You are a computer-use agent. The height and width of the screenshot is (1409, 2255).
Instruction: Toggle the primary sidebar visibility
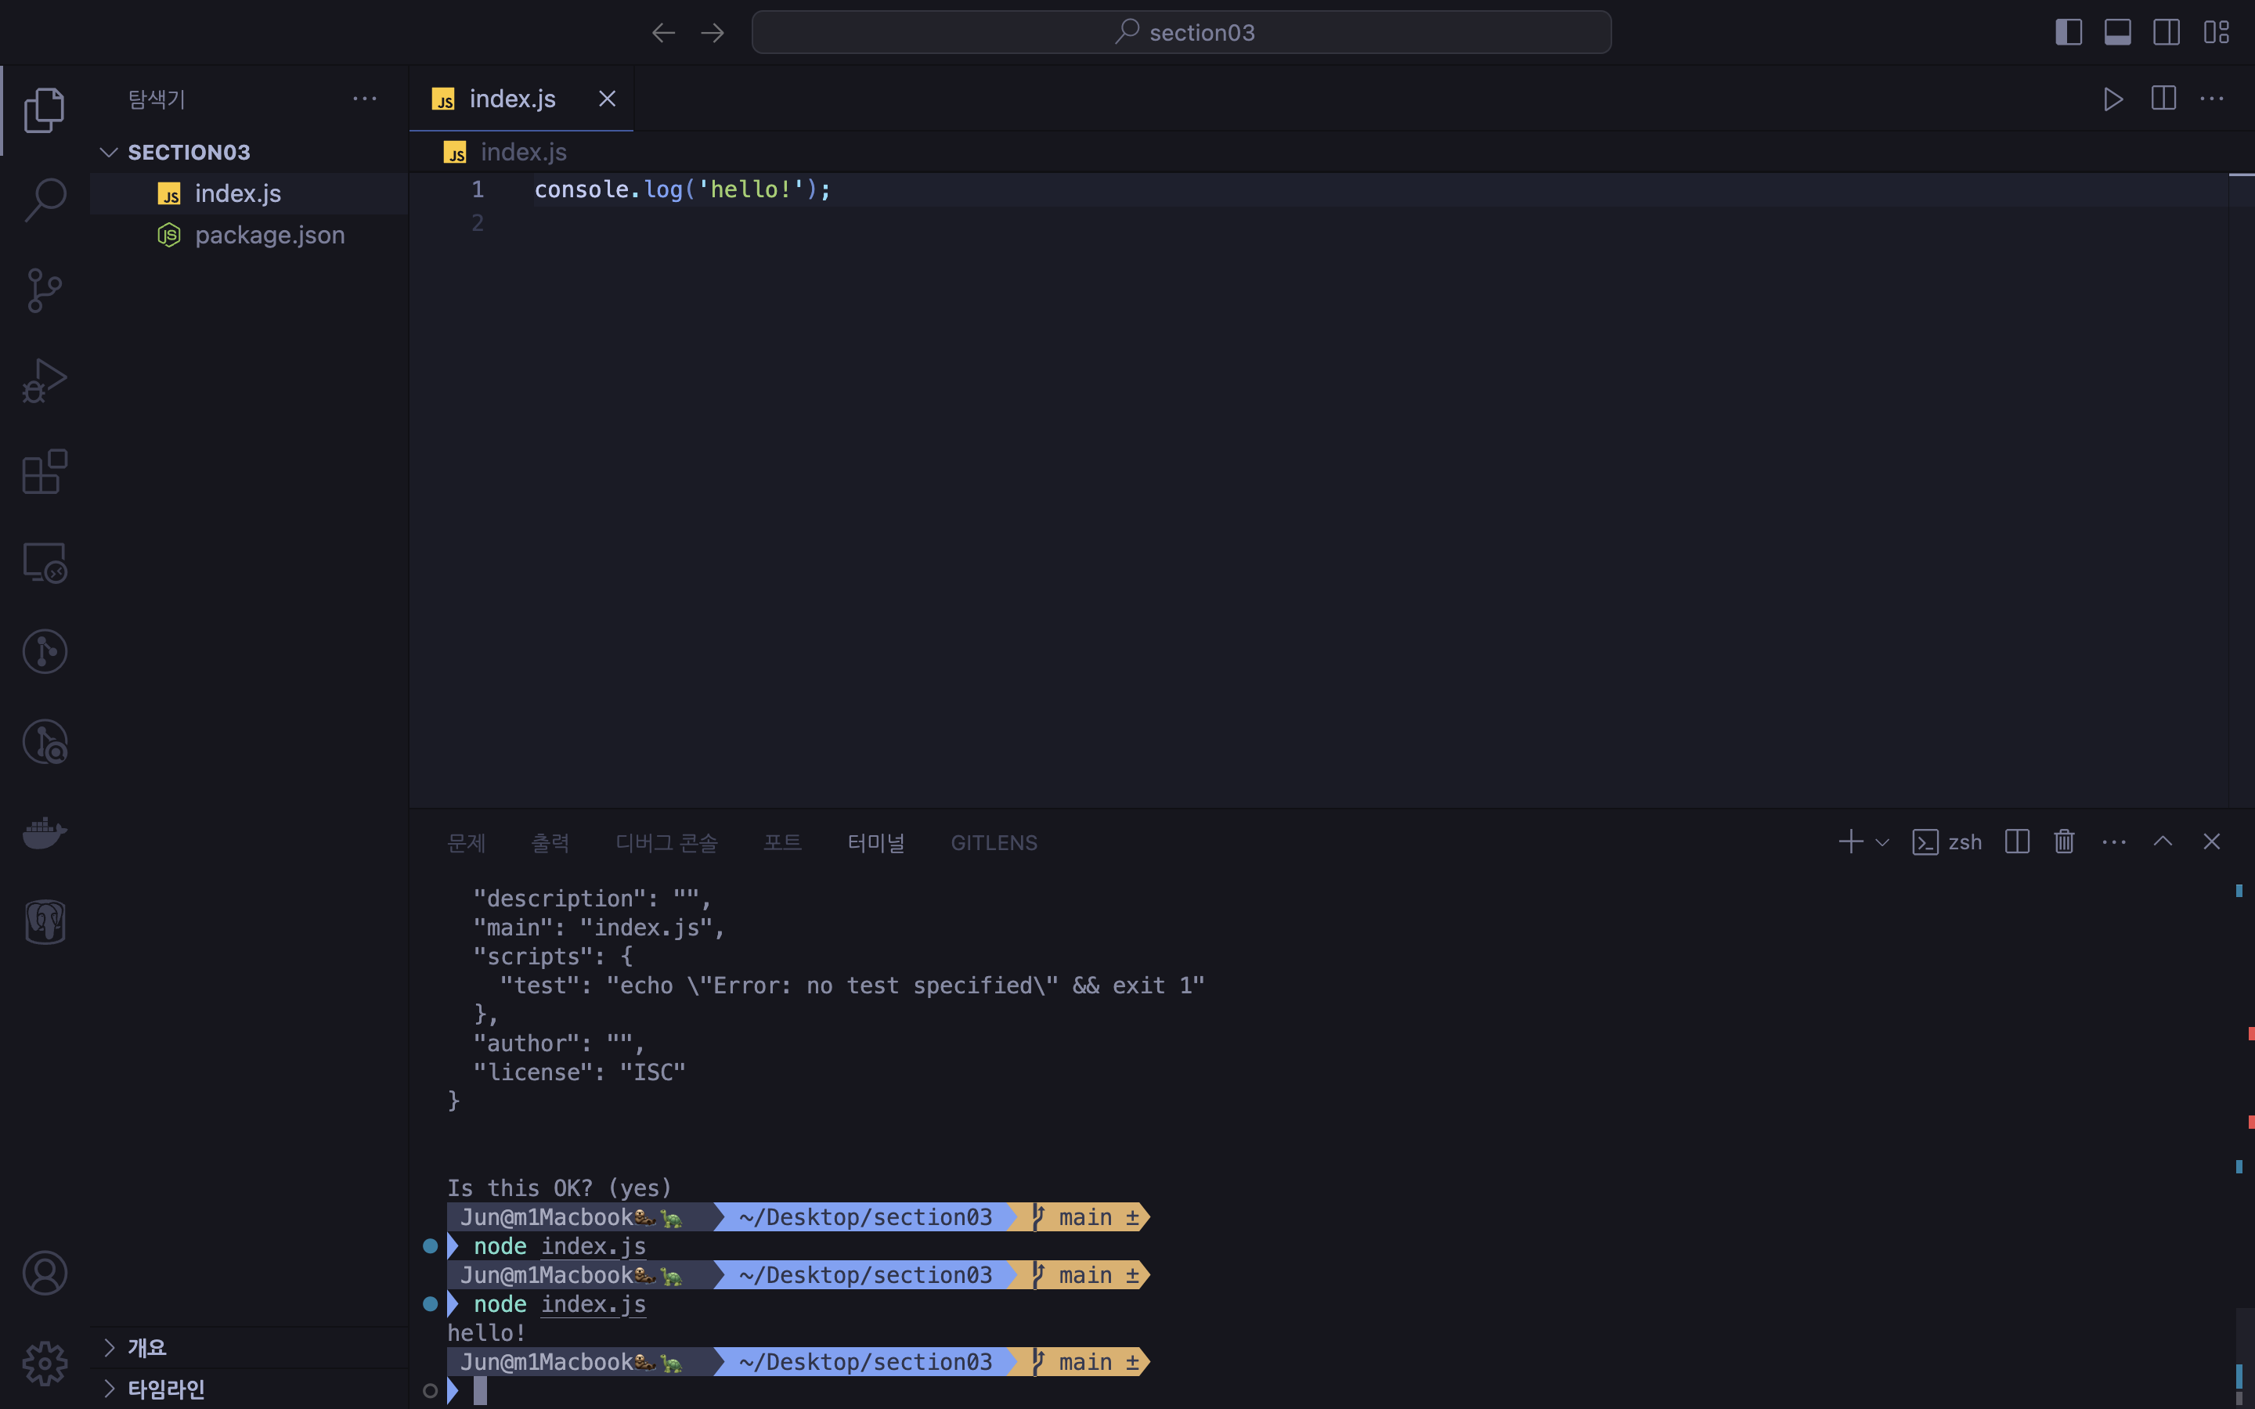(2068, 31)
